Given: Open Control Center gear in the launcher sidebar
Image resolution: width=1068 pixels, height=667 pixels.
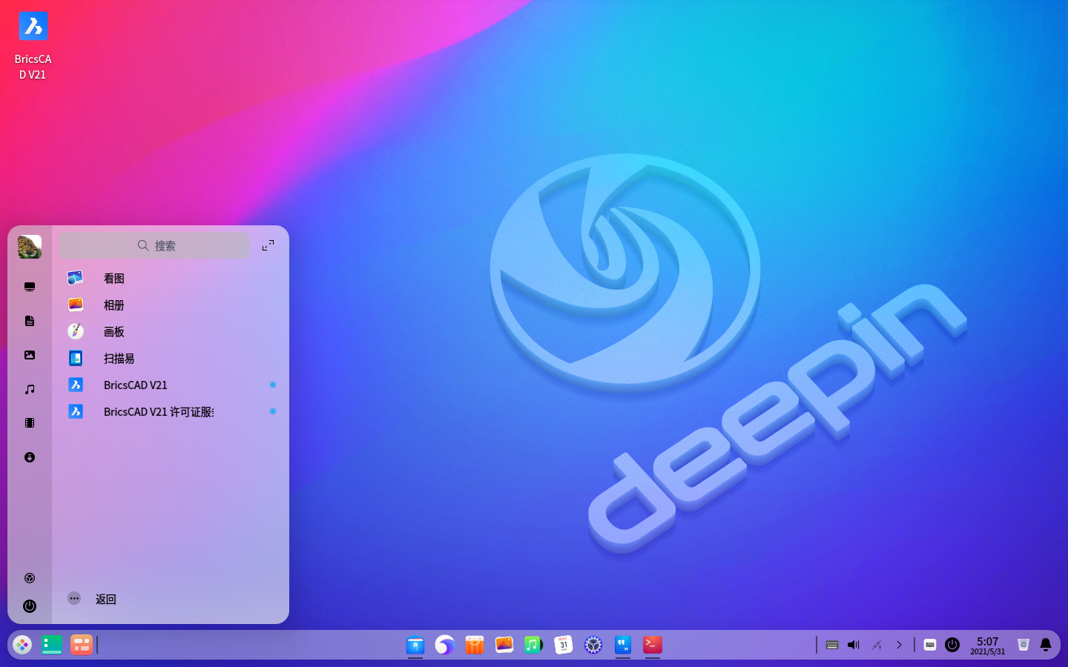Looking at the screenshot, I should (x=30, y=578).
